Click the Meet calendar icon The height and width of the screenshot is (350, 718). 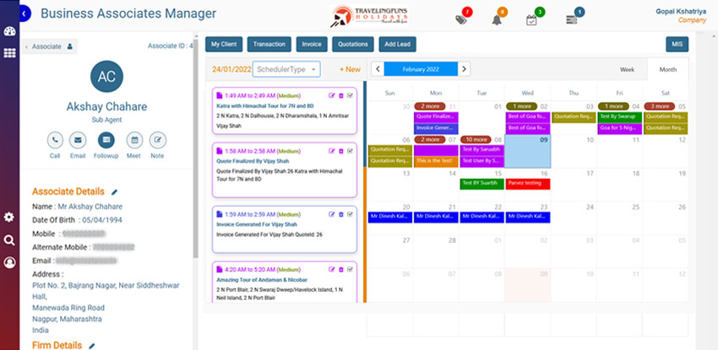click(134, 141)
